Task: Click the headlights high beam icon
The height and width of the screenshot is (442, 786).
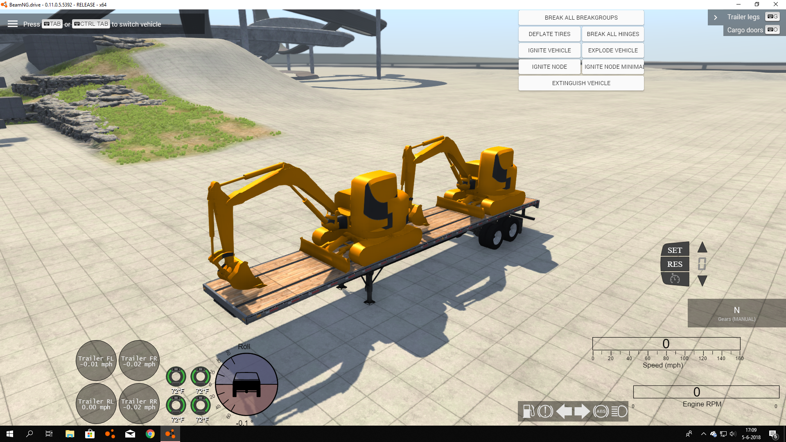Action: 619,411
